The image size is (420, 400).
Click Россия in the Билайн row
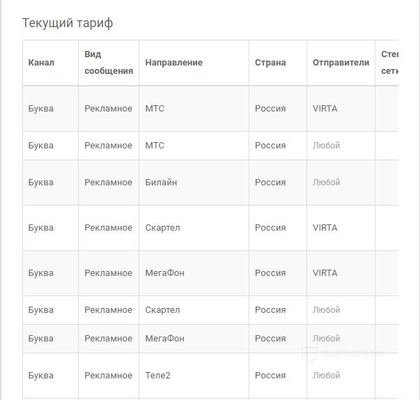pos(270,183)
